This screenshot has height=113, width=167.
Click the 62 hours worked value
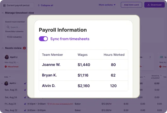pyautogui.click(x=113, y=75)
